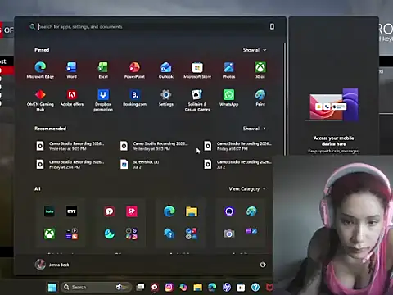This screenshot has width=393, height=295.
Task: Open the pinned Outlook app
Action: tap(166, 70)
